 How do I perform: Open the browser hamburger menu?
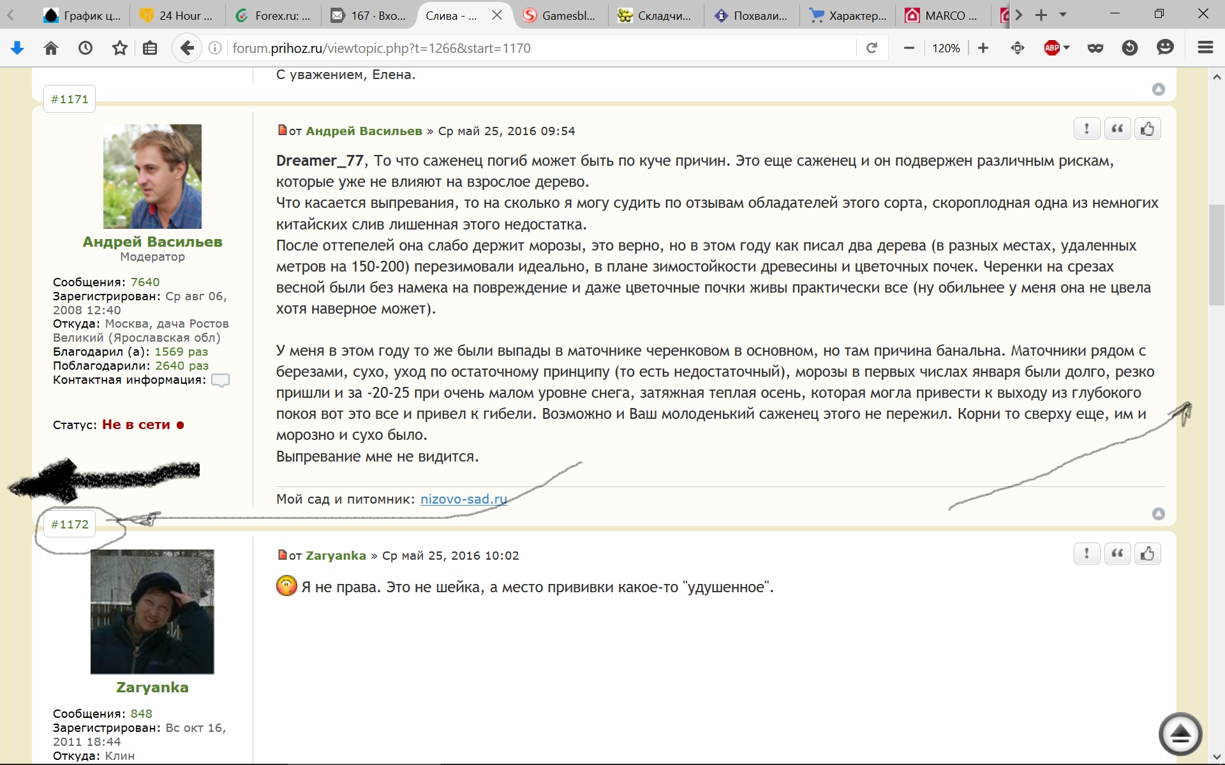point(1205,48)
